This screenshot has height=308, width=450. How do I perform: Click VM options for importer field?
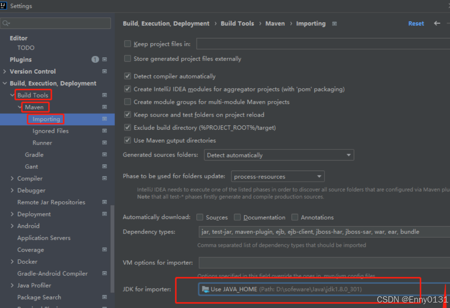(x=324, y=263)
